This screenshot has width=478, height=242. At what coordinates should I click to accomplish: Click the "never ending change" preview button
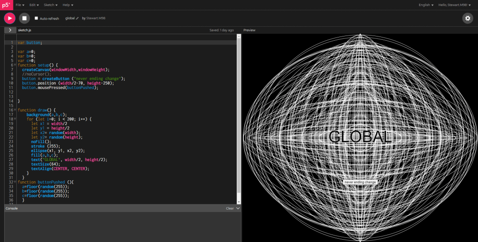(360, 182)
